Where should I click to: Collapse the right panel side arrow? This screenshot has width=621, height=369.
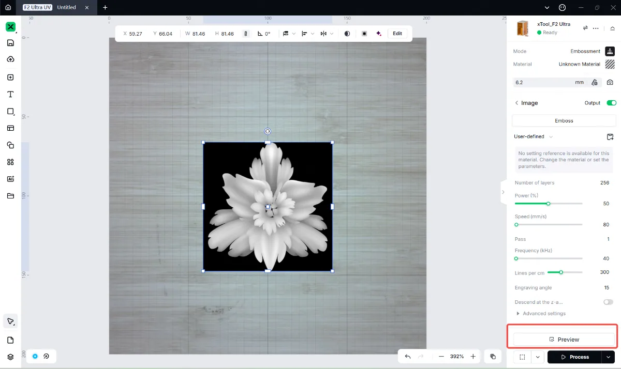pos(503,192)
